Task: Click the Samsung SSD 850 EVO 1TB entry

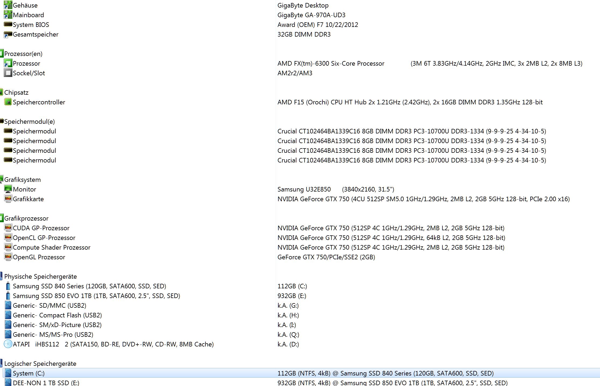Action: point(96,296)
